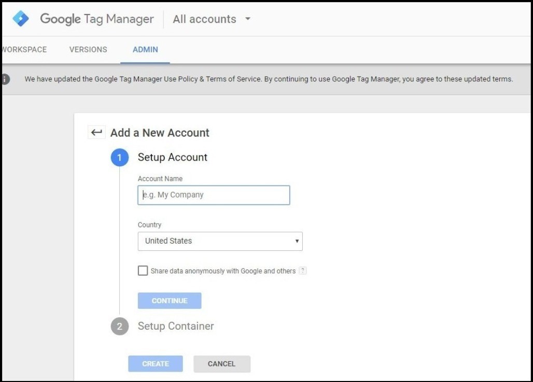Open the help question mark next to Share data

(302, 271)
